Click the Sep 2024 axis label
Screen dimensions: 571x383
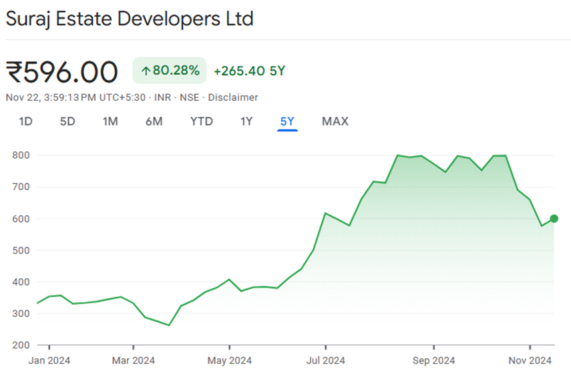(x=433, y=360)
